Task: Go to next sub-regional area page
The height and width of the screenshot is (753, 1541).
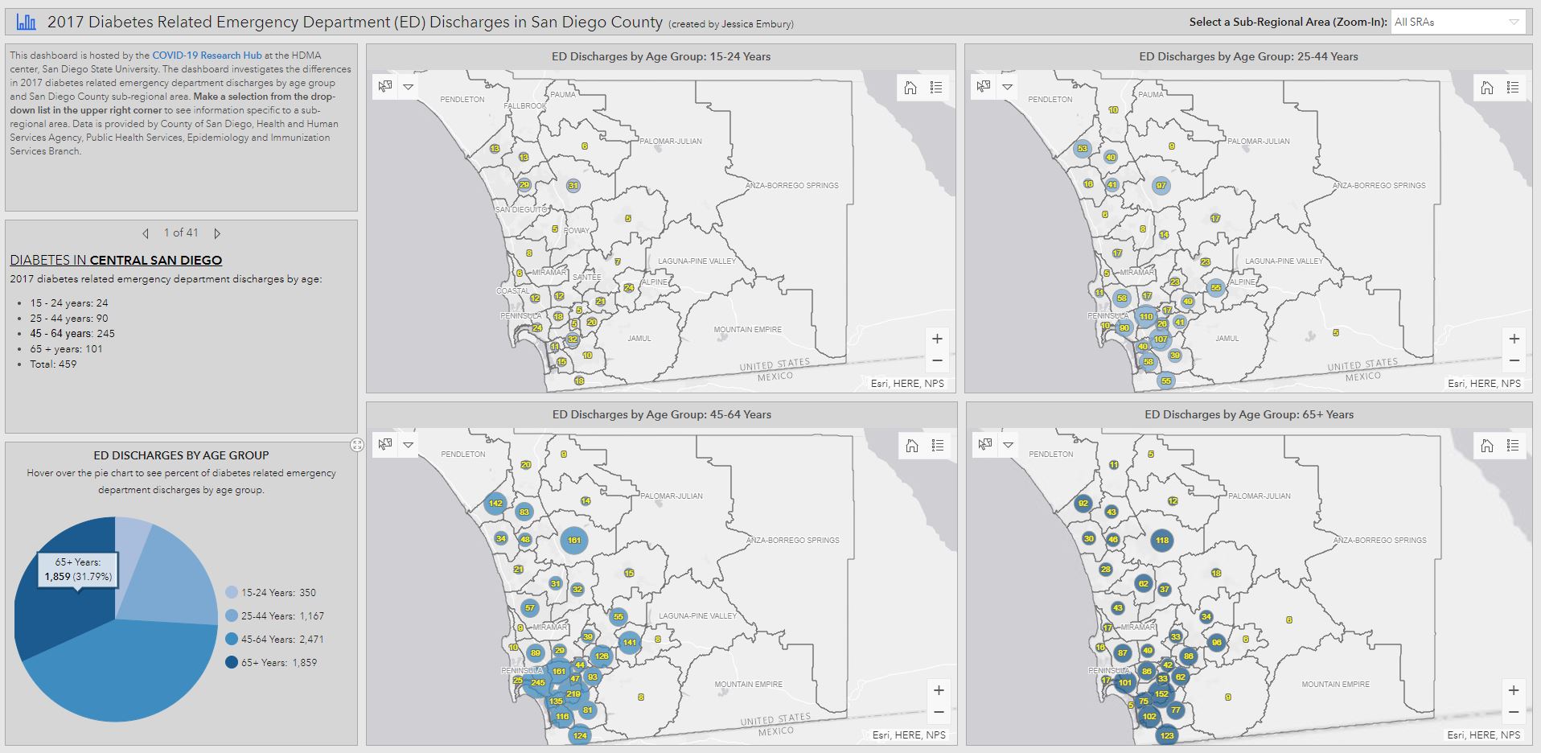Action: coord(217,233)
